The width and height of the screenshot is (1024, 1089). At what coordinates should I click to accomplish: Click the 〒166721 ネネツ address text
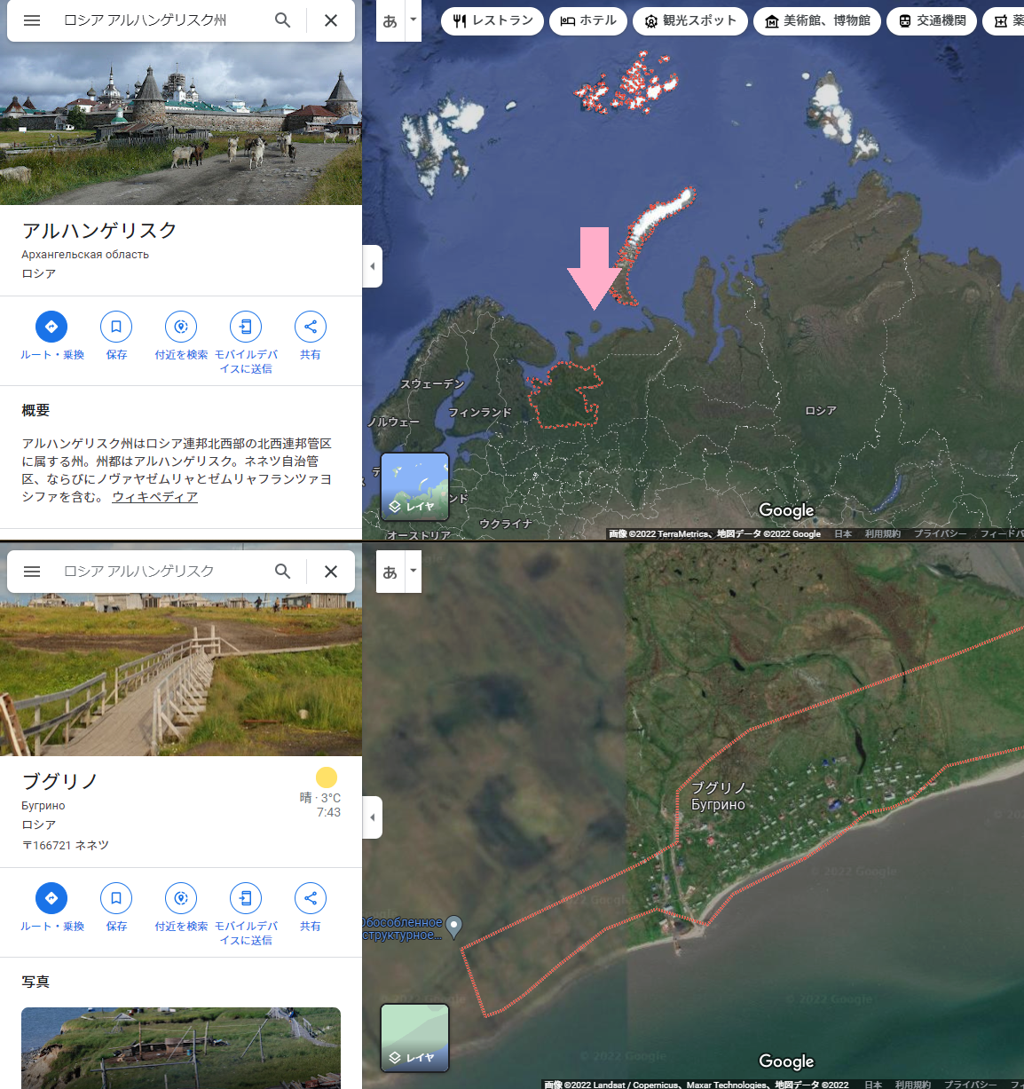[66, 846]
